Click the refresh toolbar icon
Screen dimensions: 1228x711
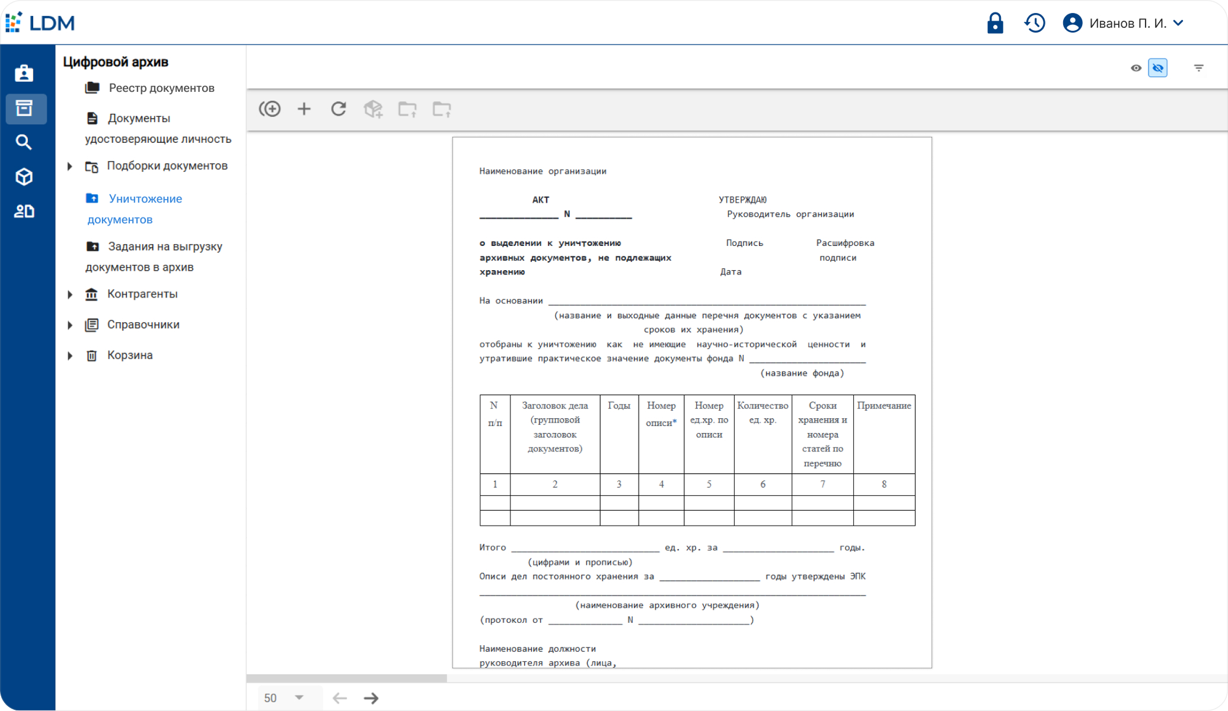click(339, 109)
